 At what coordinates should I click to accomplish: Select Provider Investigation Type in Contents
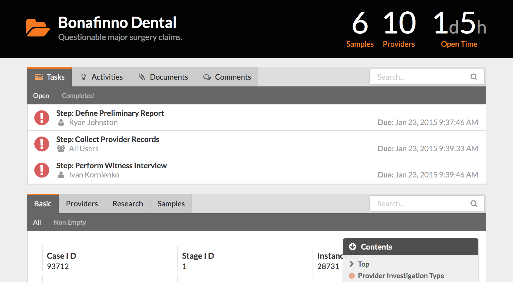(401, 276)
